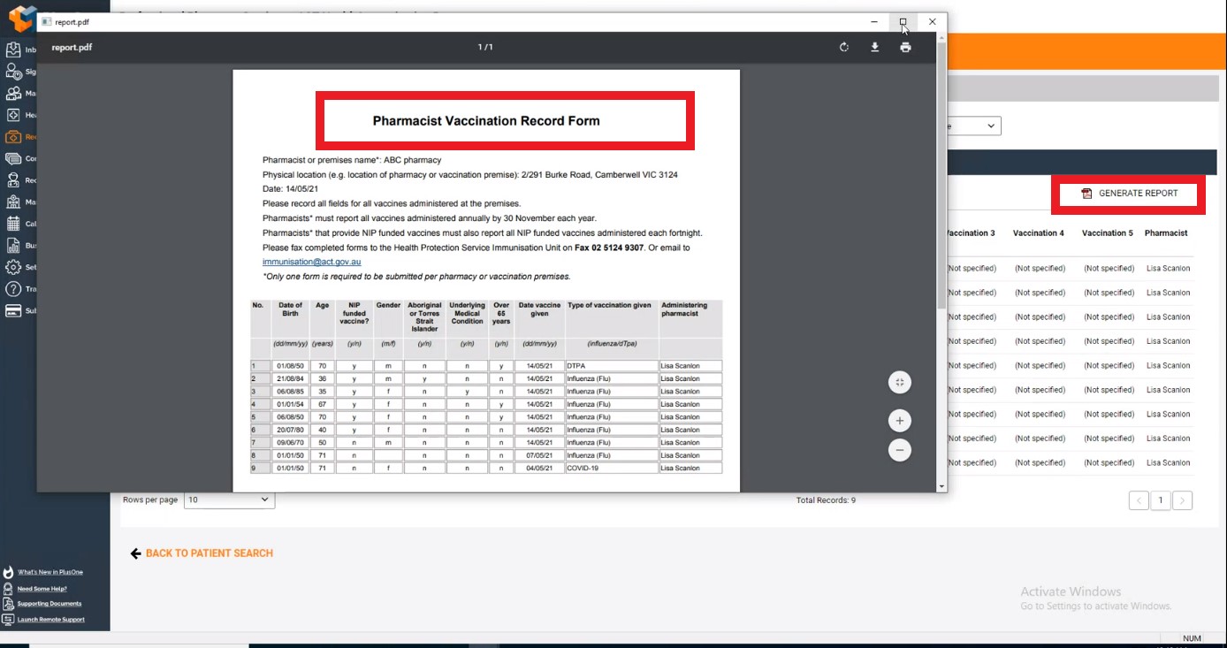
Task: Open the Calendar sidebar icon
Action: [13, 224]
